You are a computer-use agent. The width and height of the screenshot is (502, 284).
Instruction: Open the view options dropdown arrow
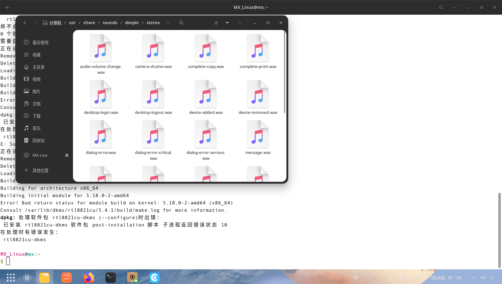click(227, 23)
